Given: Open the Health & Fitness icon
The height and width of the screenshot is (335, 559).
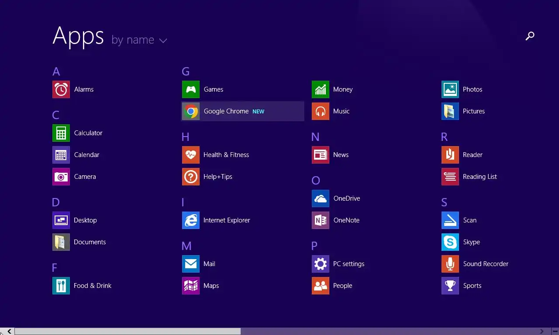Looking at the screenshot, I should point(191,155).
